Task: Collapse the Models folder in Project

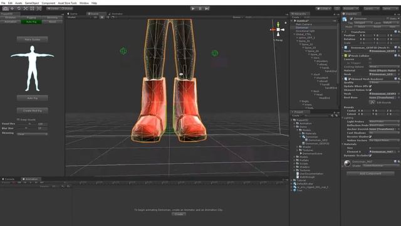Action: [x=298, y=130]
